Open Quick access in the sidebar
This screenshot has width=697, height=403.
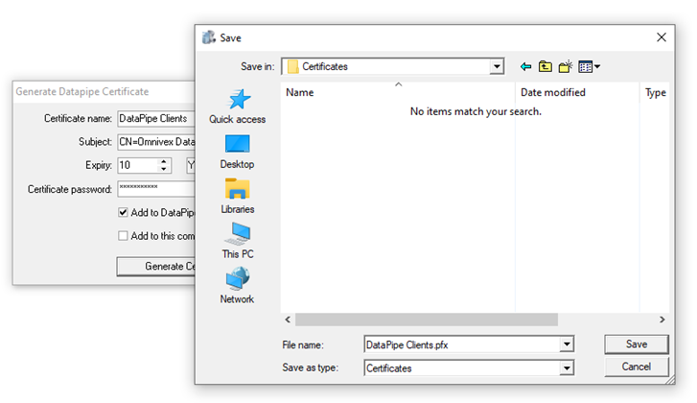tap(237, 106)
